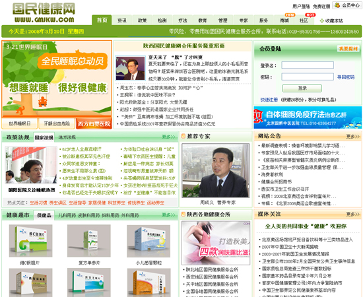Click the 寻回密码 link
This screenshot has height=297, width=363.
[x=346, y=77]
